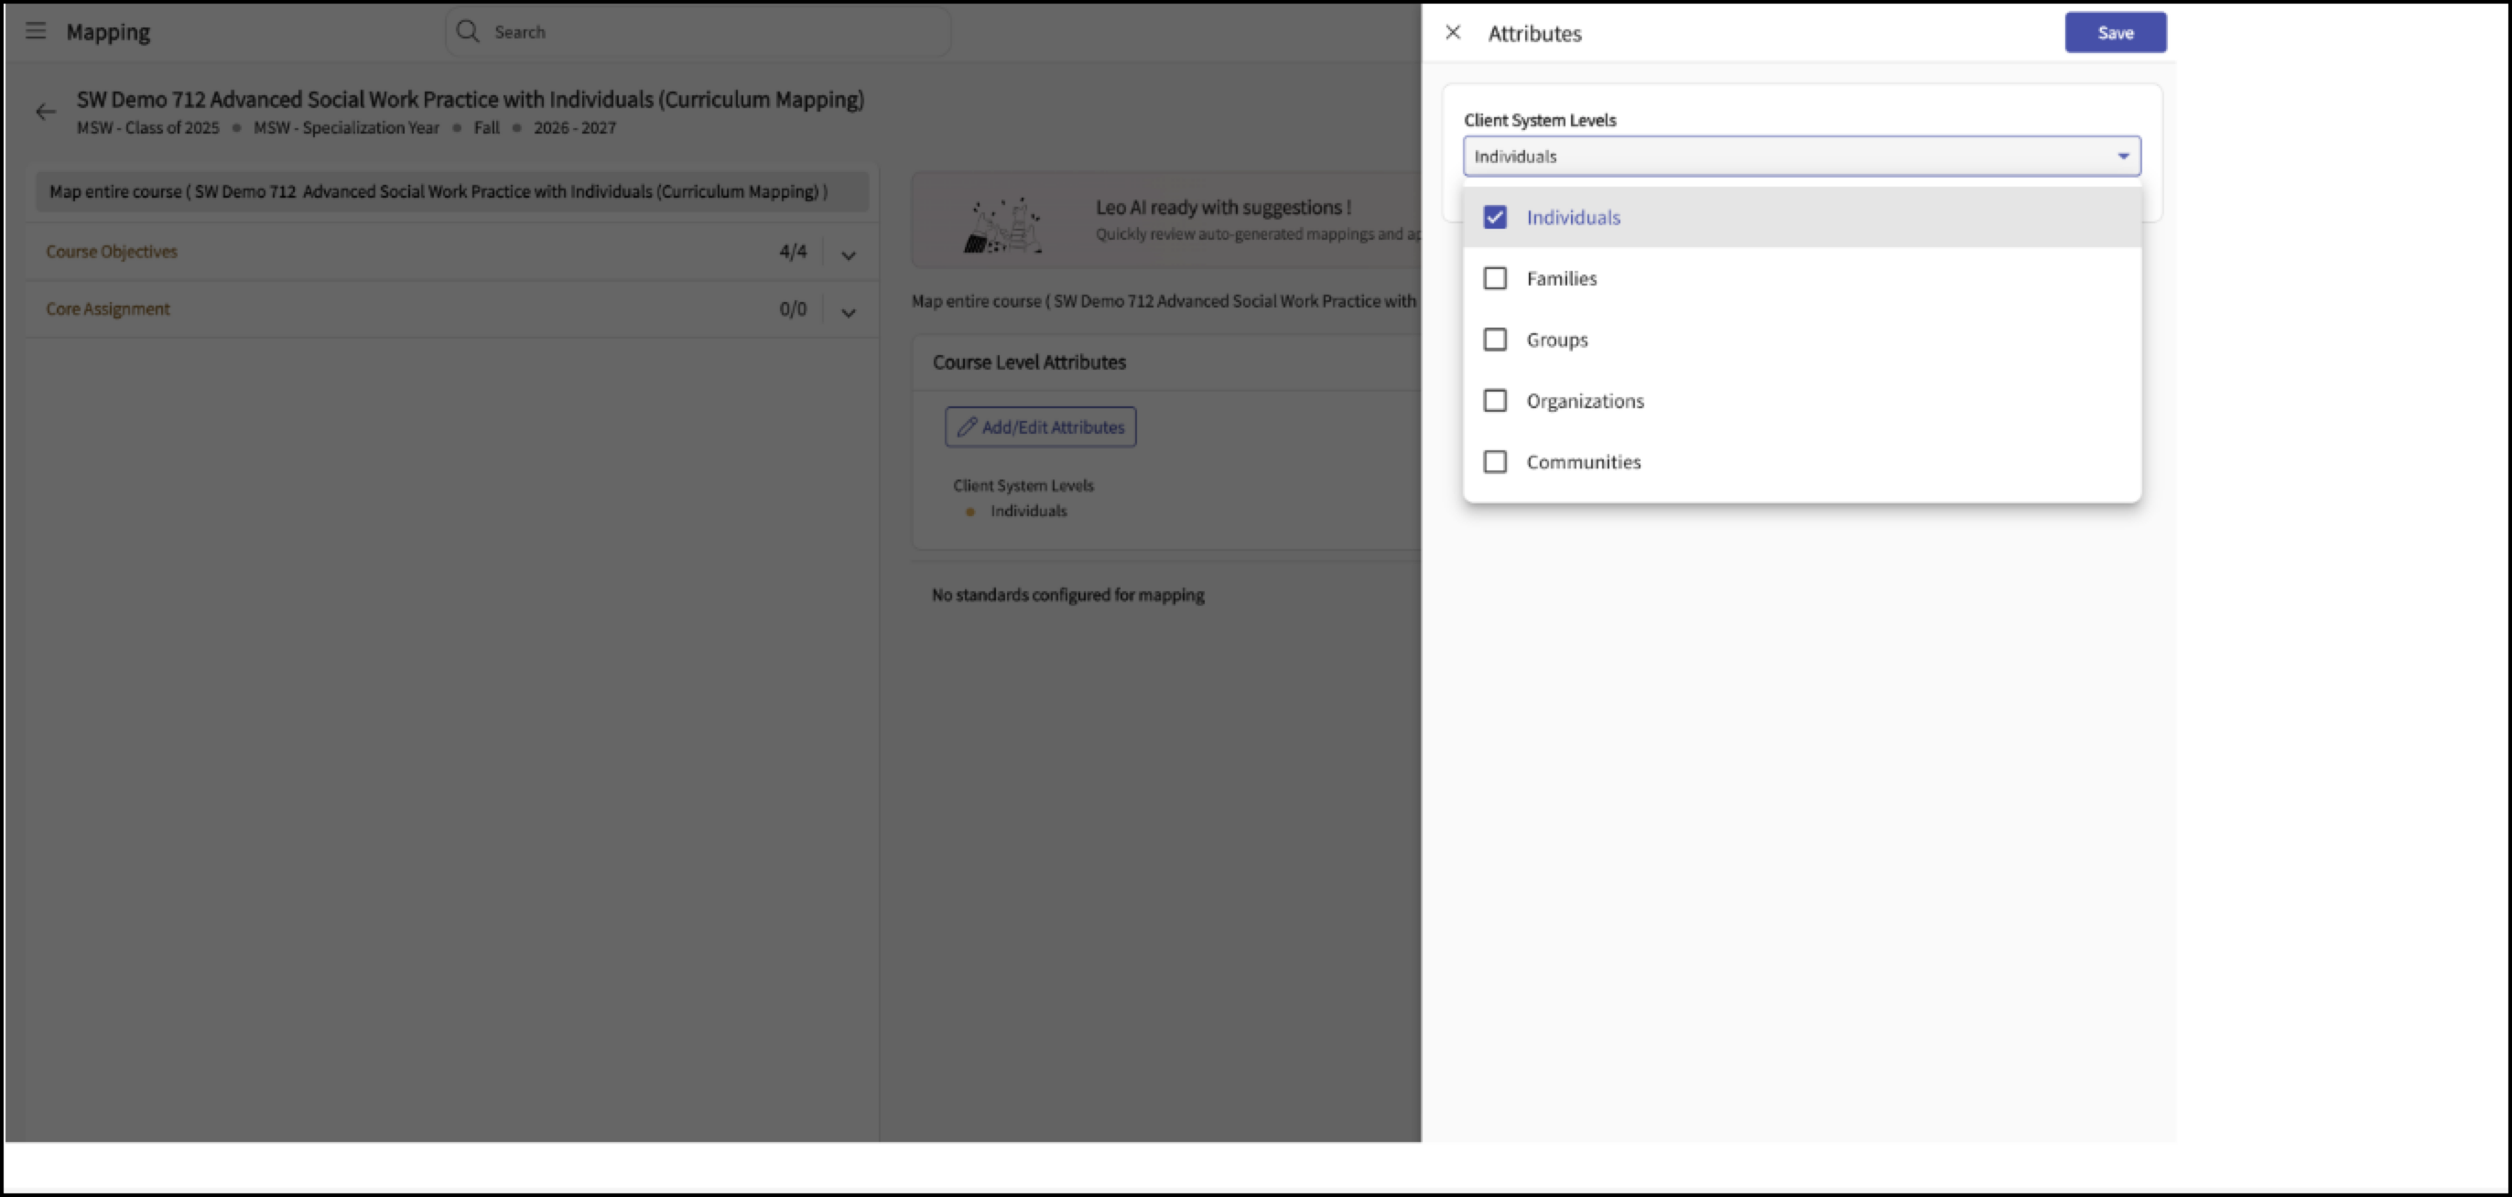Image resolution: width=2512 pixels, height=1197 pixels.
Task: Click the 0/0 count on Core Assignment
Action: (x=793, y=309)
